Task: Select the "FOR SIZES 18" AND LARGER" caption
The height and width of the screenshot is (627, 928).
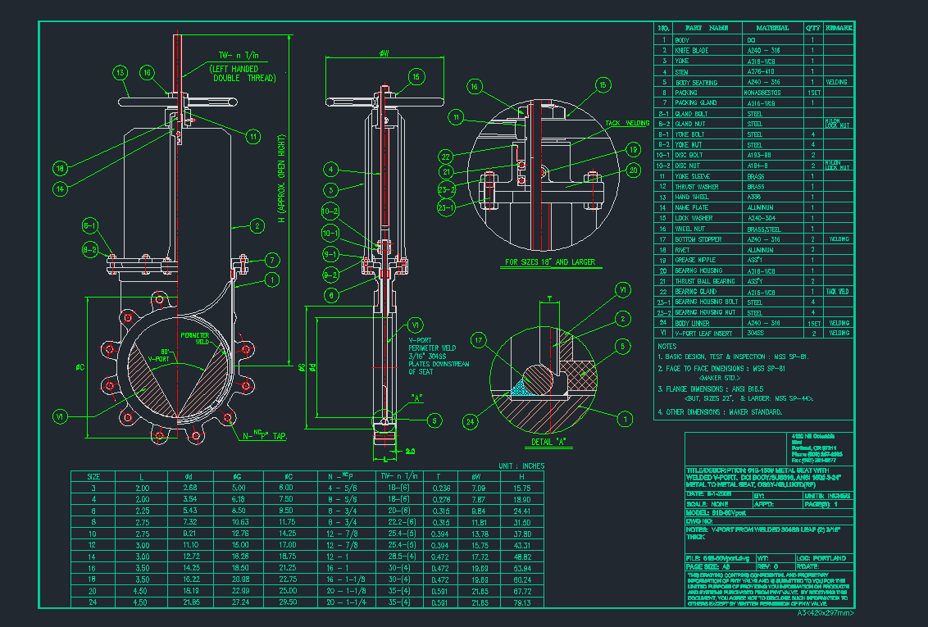Action: pyautogui.click(x=548, y=263)
